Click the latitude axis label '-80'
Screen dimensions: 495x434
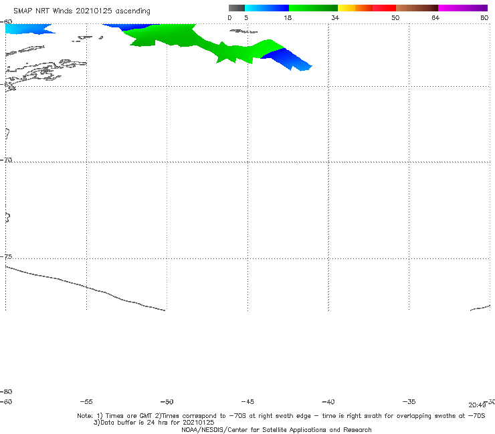(x=6, y=391)
